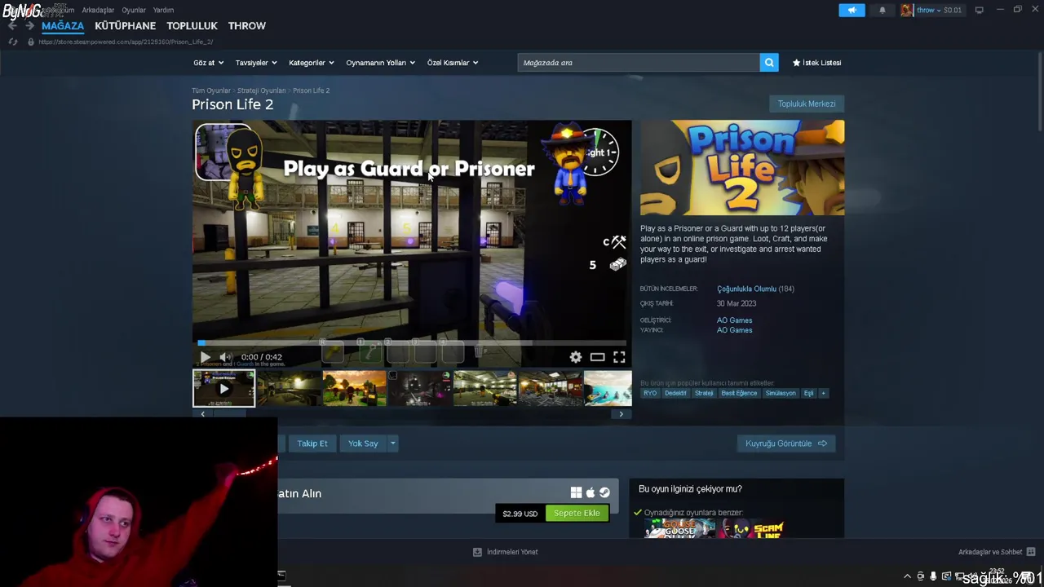
Task: Click the Takip Et button
Action: tap(312, 444)
